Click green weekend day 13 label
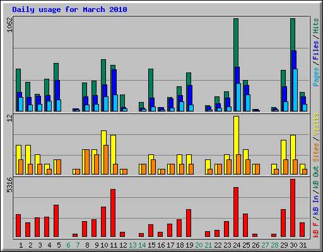This screenshot has height=252, width=323. tap(132, 245)
